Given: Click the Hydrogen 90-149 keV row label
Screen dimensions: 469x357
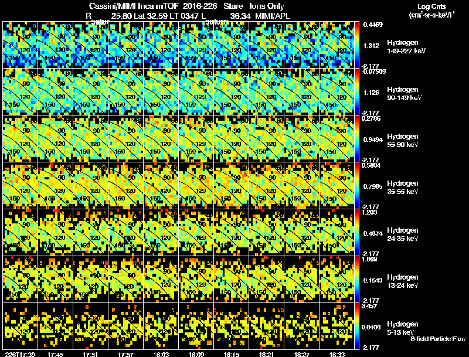Looking at the screenshot, I should coord(404,94).
